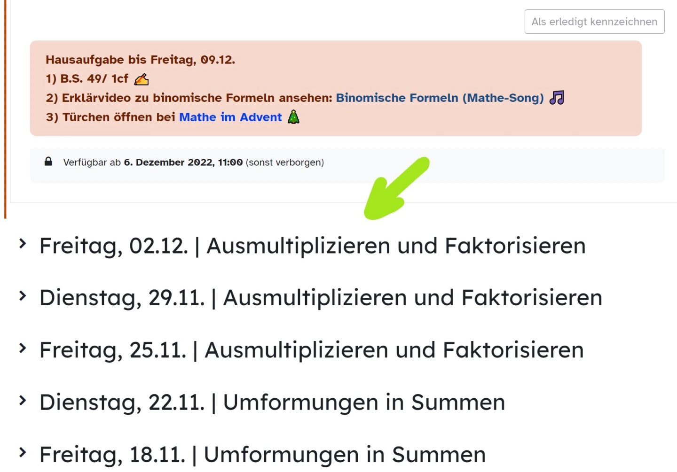677x472 pixels.
Task: Open 'Freitag, 18.11. | Umformungen in Summen' title
Action: (262, 455)
